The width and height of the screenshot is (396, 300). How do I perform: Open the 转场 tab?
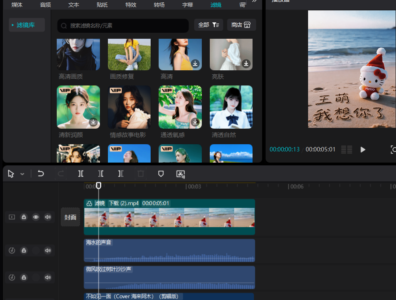pos(159,4)
